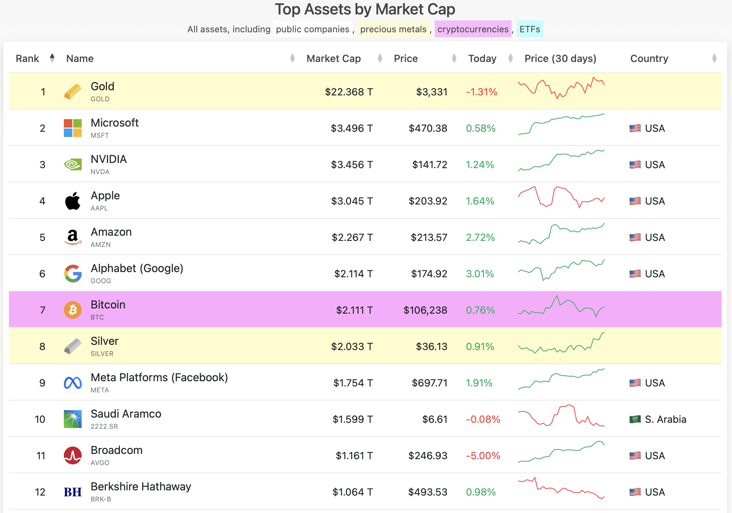Sort by Market Cap column arrows
This screenshot has height=513, width=732.
click(380, 58)
